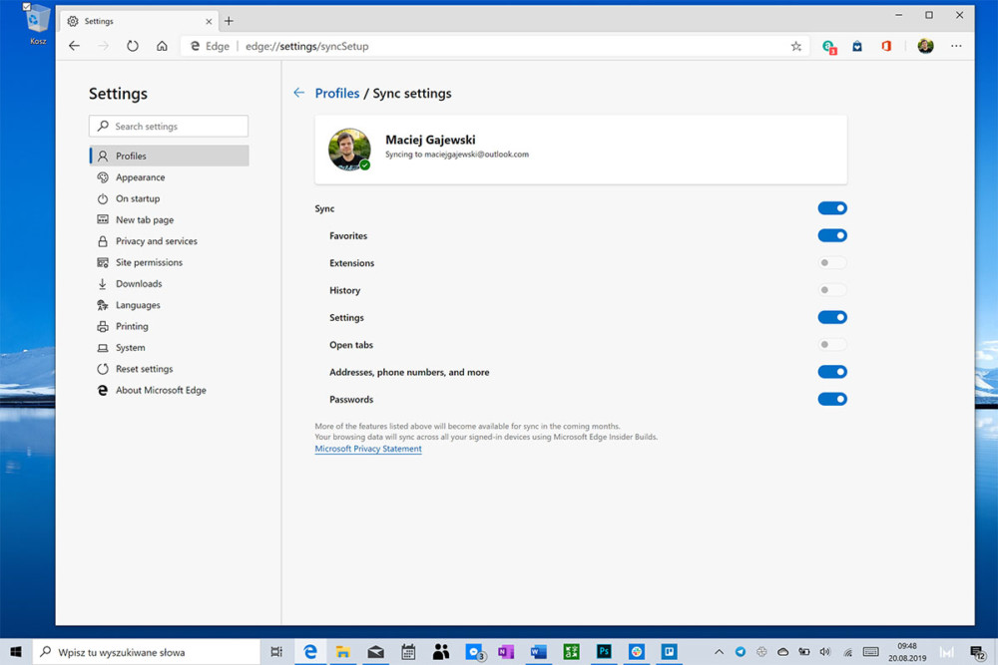The width and height of the screenshot is (998, 665).
Task: Open OneNote on the taskbar
Action: [x=506, y=652]
